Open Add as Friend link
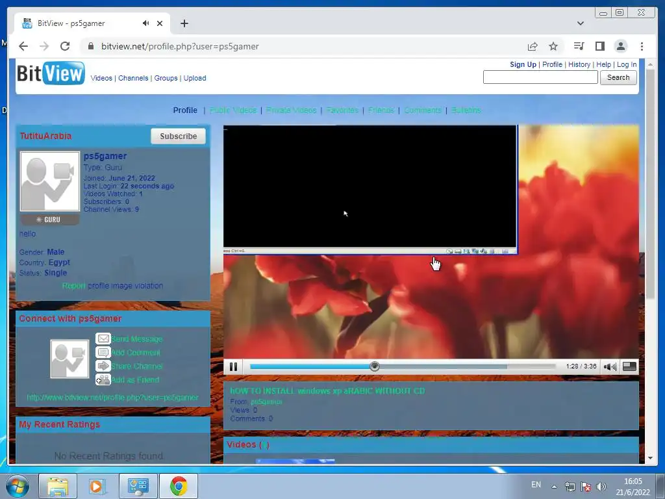 coord(135,379)
